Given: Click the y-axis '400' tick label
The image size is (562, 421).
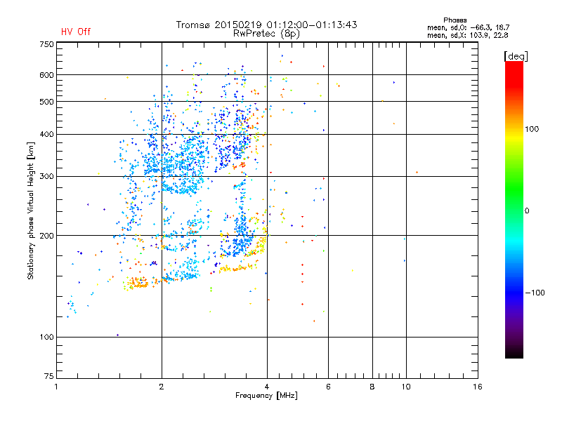Looking at the screenshot, I should (46, 134).
